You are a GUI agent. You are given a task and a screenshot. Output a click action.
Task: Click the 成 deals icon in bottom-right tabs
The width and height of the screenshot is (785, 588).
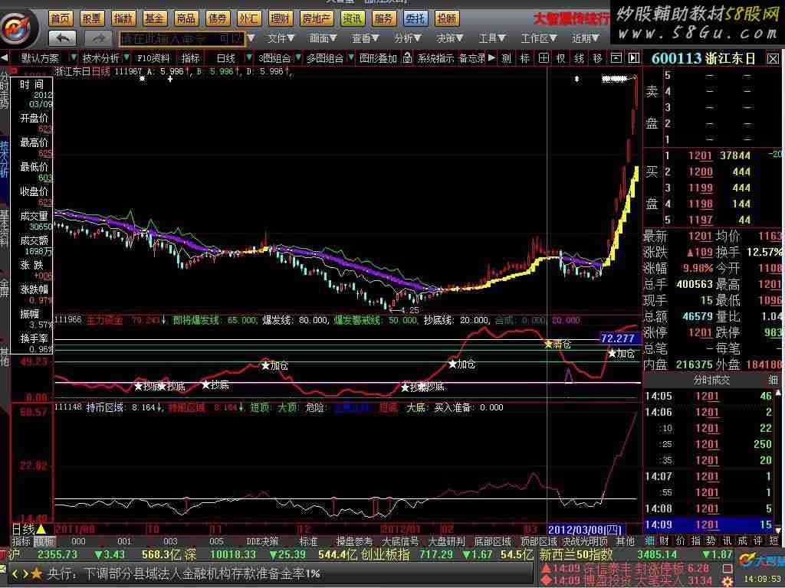coord(742,541)
